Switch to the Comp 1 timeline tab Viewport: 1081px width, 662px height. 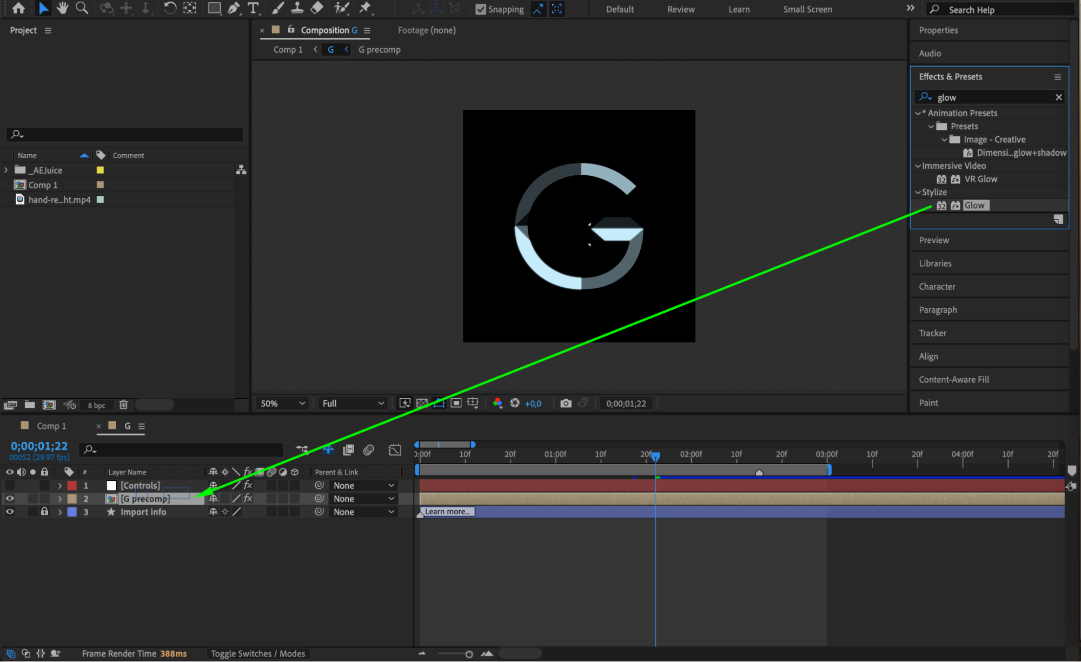pos(51,426)
